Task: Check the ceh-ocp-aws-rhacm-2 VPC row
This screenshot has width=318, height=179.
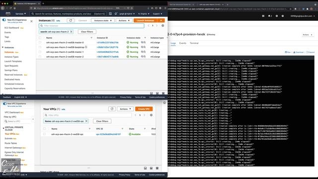Action: [x=44, y=134]
